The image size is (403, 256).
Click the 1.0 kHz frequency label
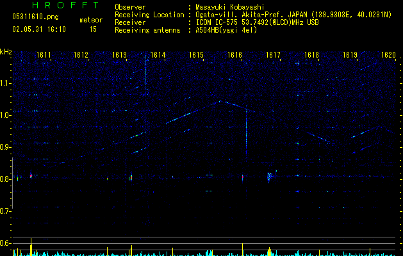(x=5, y=115)
